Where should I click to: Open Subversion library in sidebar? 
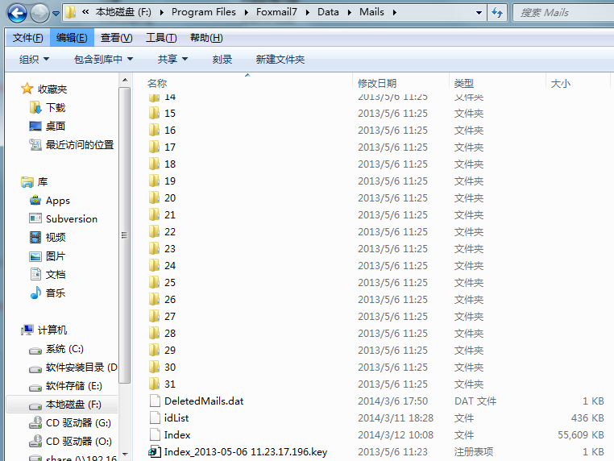pos(71,219)
